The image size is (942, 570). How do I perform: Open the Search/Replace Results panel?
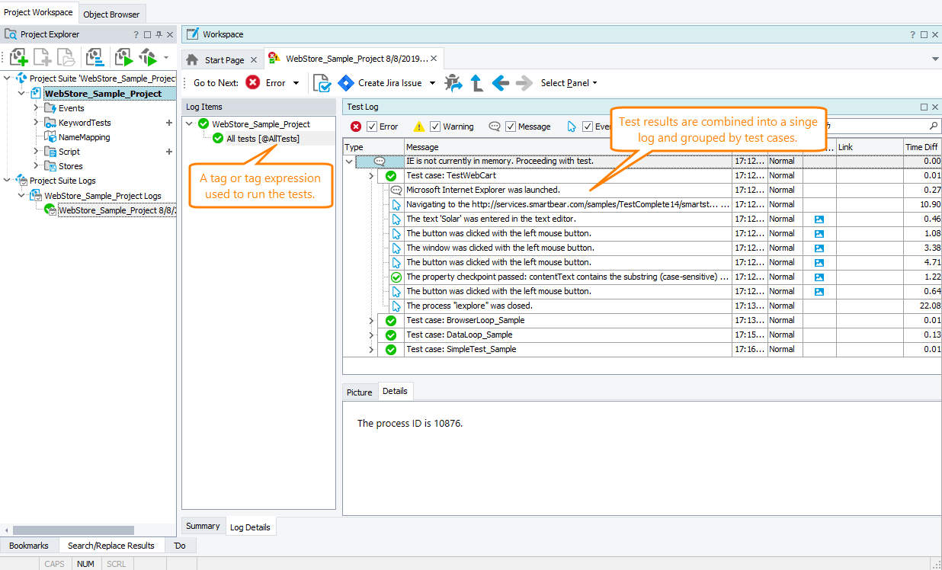(x=111, y=545)
